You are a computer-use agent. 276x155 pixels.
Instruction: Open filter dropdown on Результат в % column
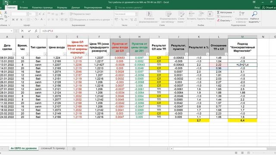coord(207,54)
